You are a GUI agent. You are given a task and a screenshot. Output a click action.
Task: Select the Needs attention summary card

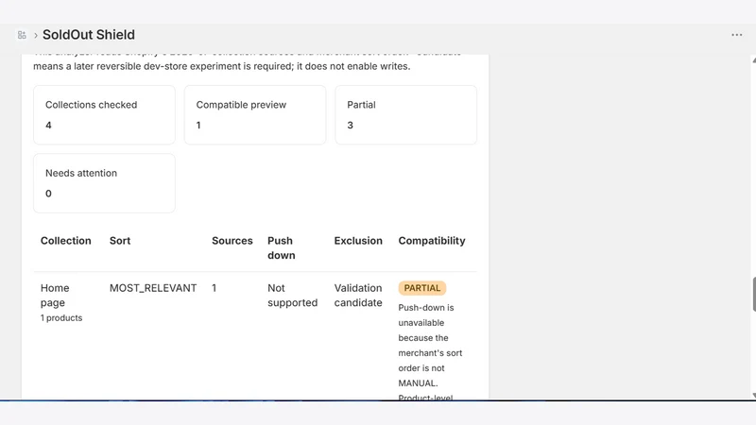104,183
